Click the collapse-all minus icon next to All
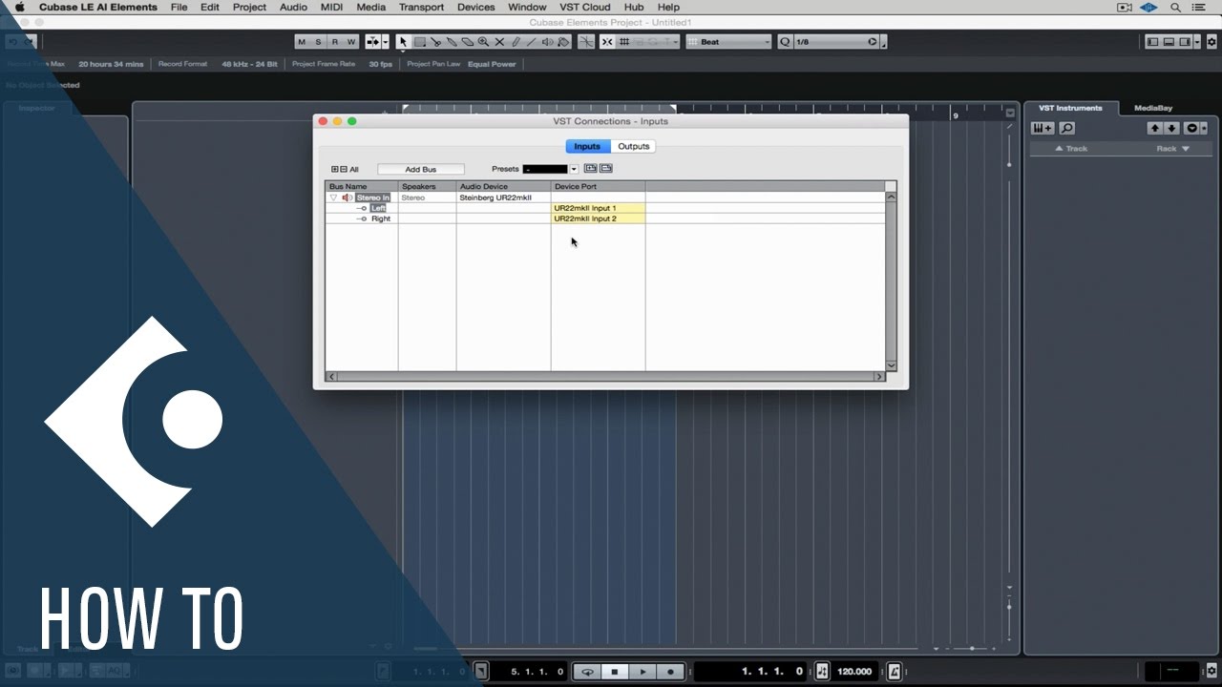 point(343,169)
